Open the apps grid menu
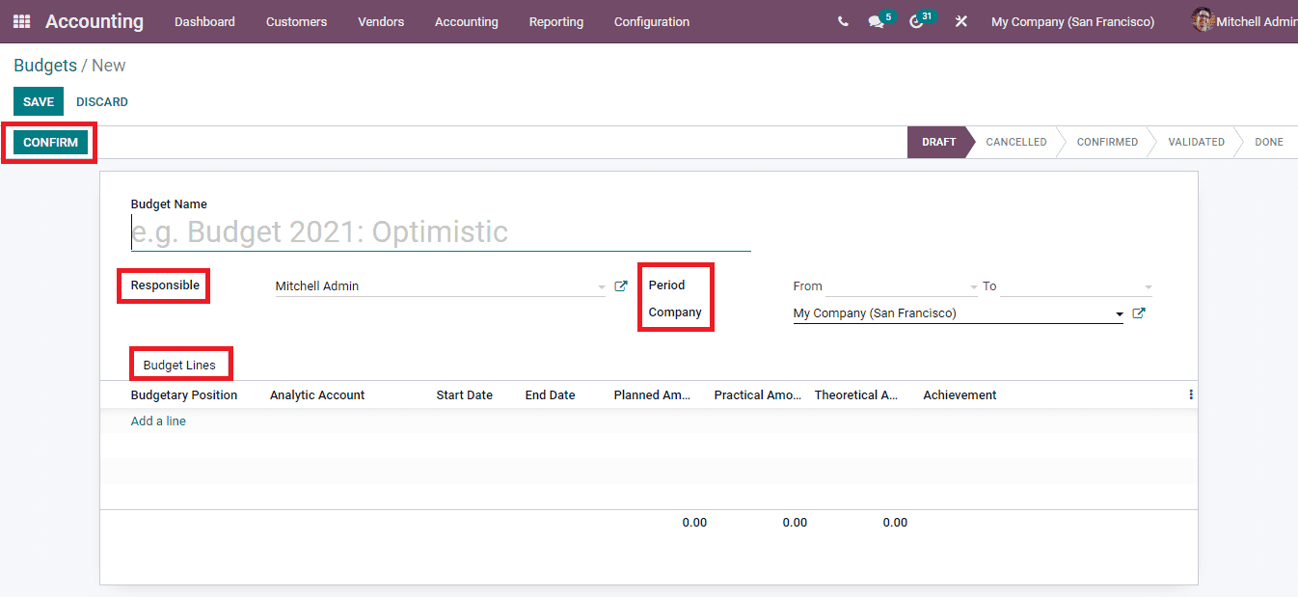Screen dimensions: 1298x597 (20, 21)
